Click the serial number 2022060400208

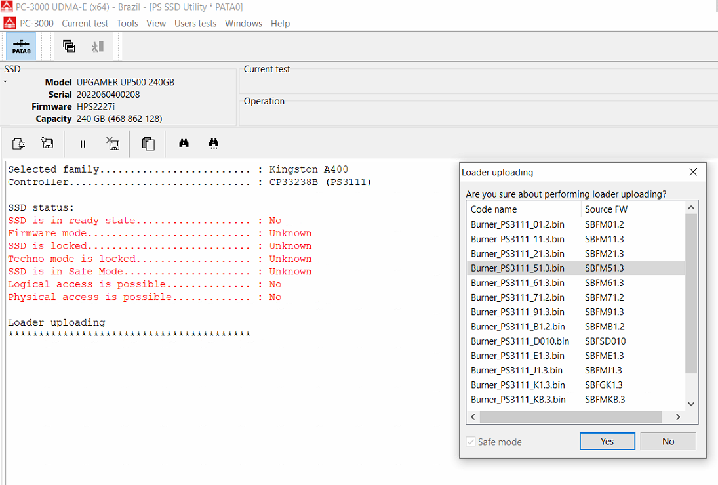108,95
